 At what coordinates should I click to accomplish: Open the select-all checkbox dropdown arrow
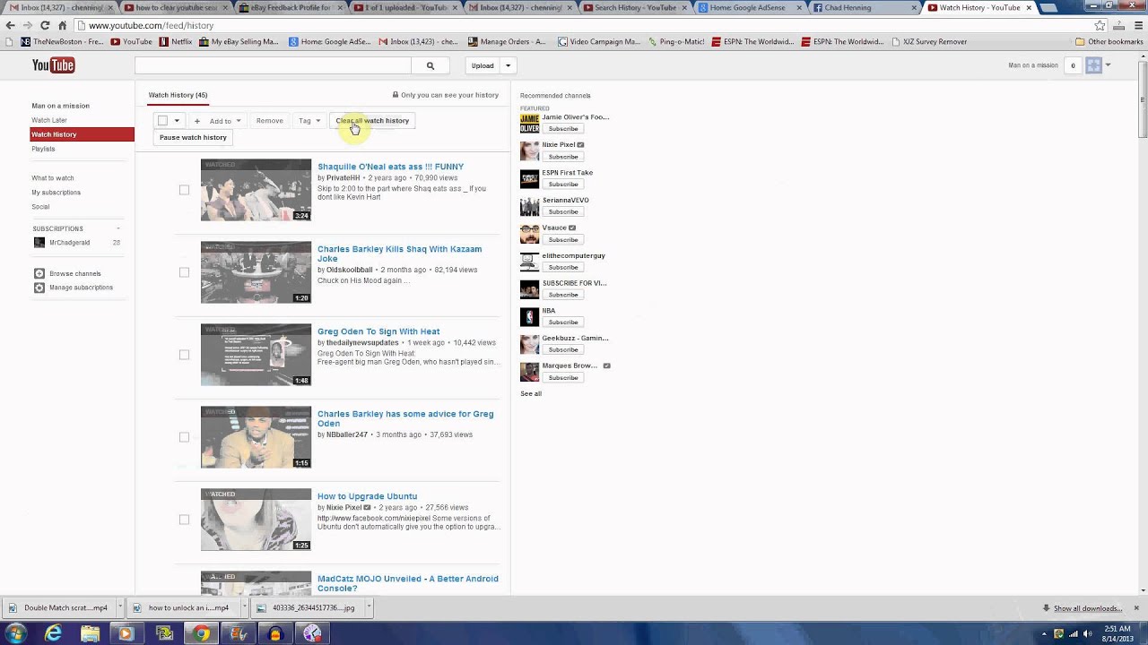[x=177, y=120]
